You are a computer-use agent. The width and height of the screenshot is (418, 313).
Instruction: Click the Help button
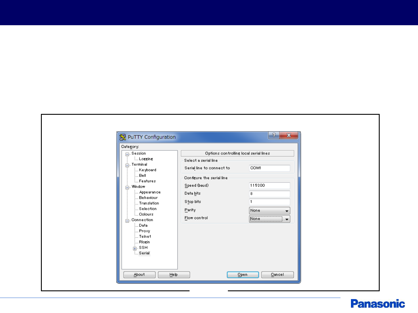point(174,275)
